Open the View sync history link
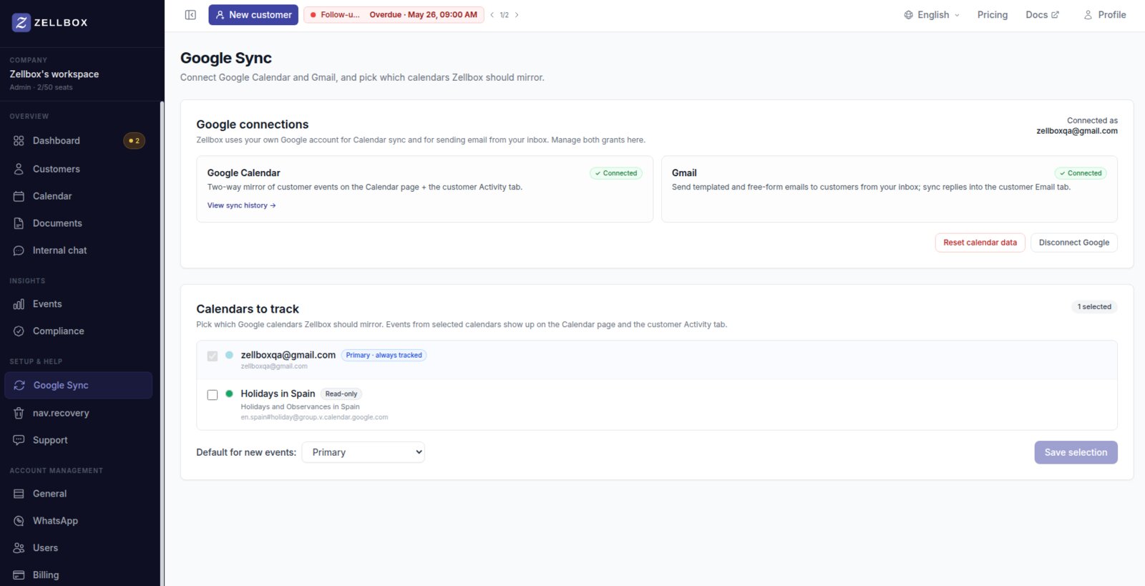 click(x=241, y=205)
